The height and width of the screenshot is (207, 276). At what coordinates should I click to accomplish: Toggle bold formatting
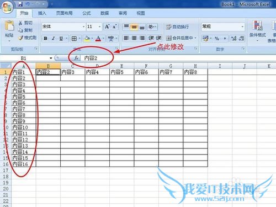(x=45, y=39)
